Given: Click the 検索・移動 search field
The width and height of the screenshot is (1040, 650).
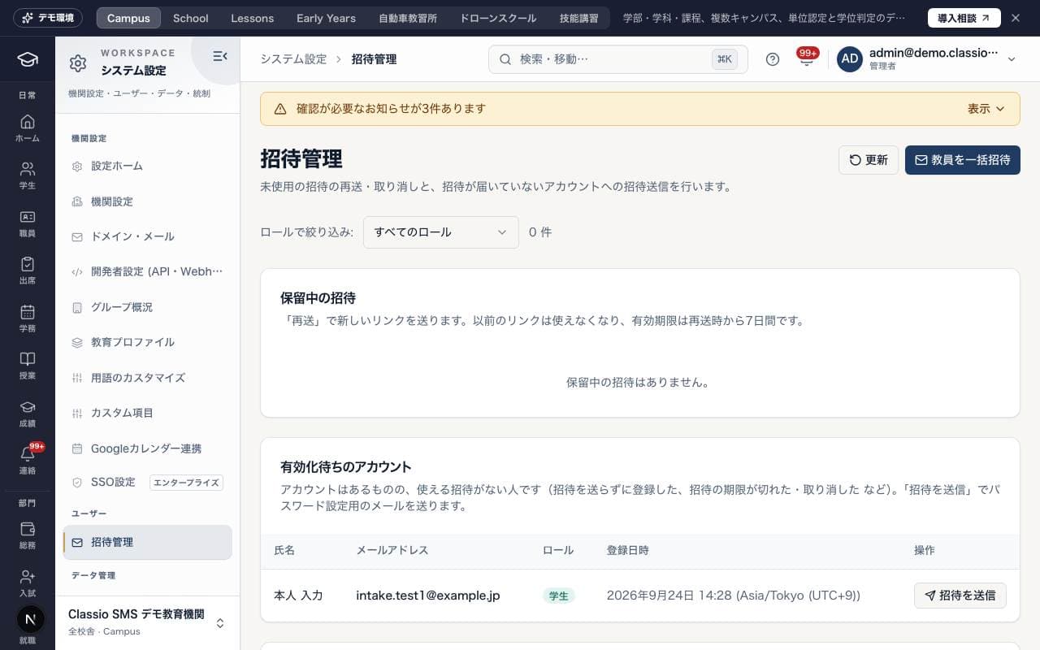Looking at the screenshot, I should click(618, 59).
